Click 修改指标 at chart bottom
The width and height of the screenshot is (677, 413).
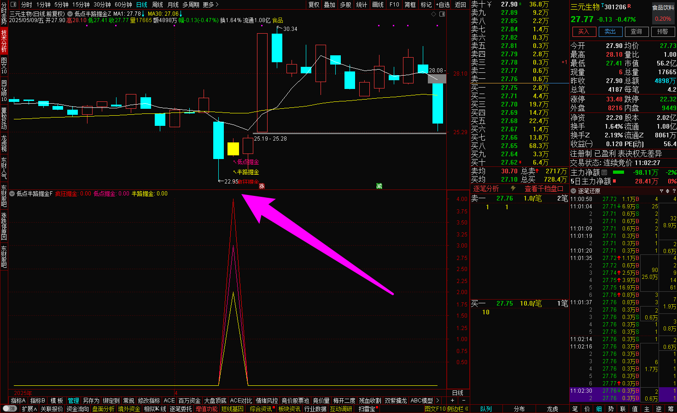pyautogui.click(x=149, y=401)
